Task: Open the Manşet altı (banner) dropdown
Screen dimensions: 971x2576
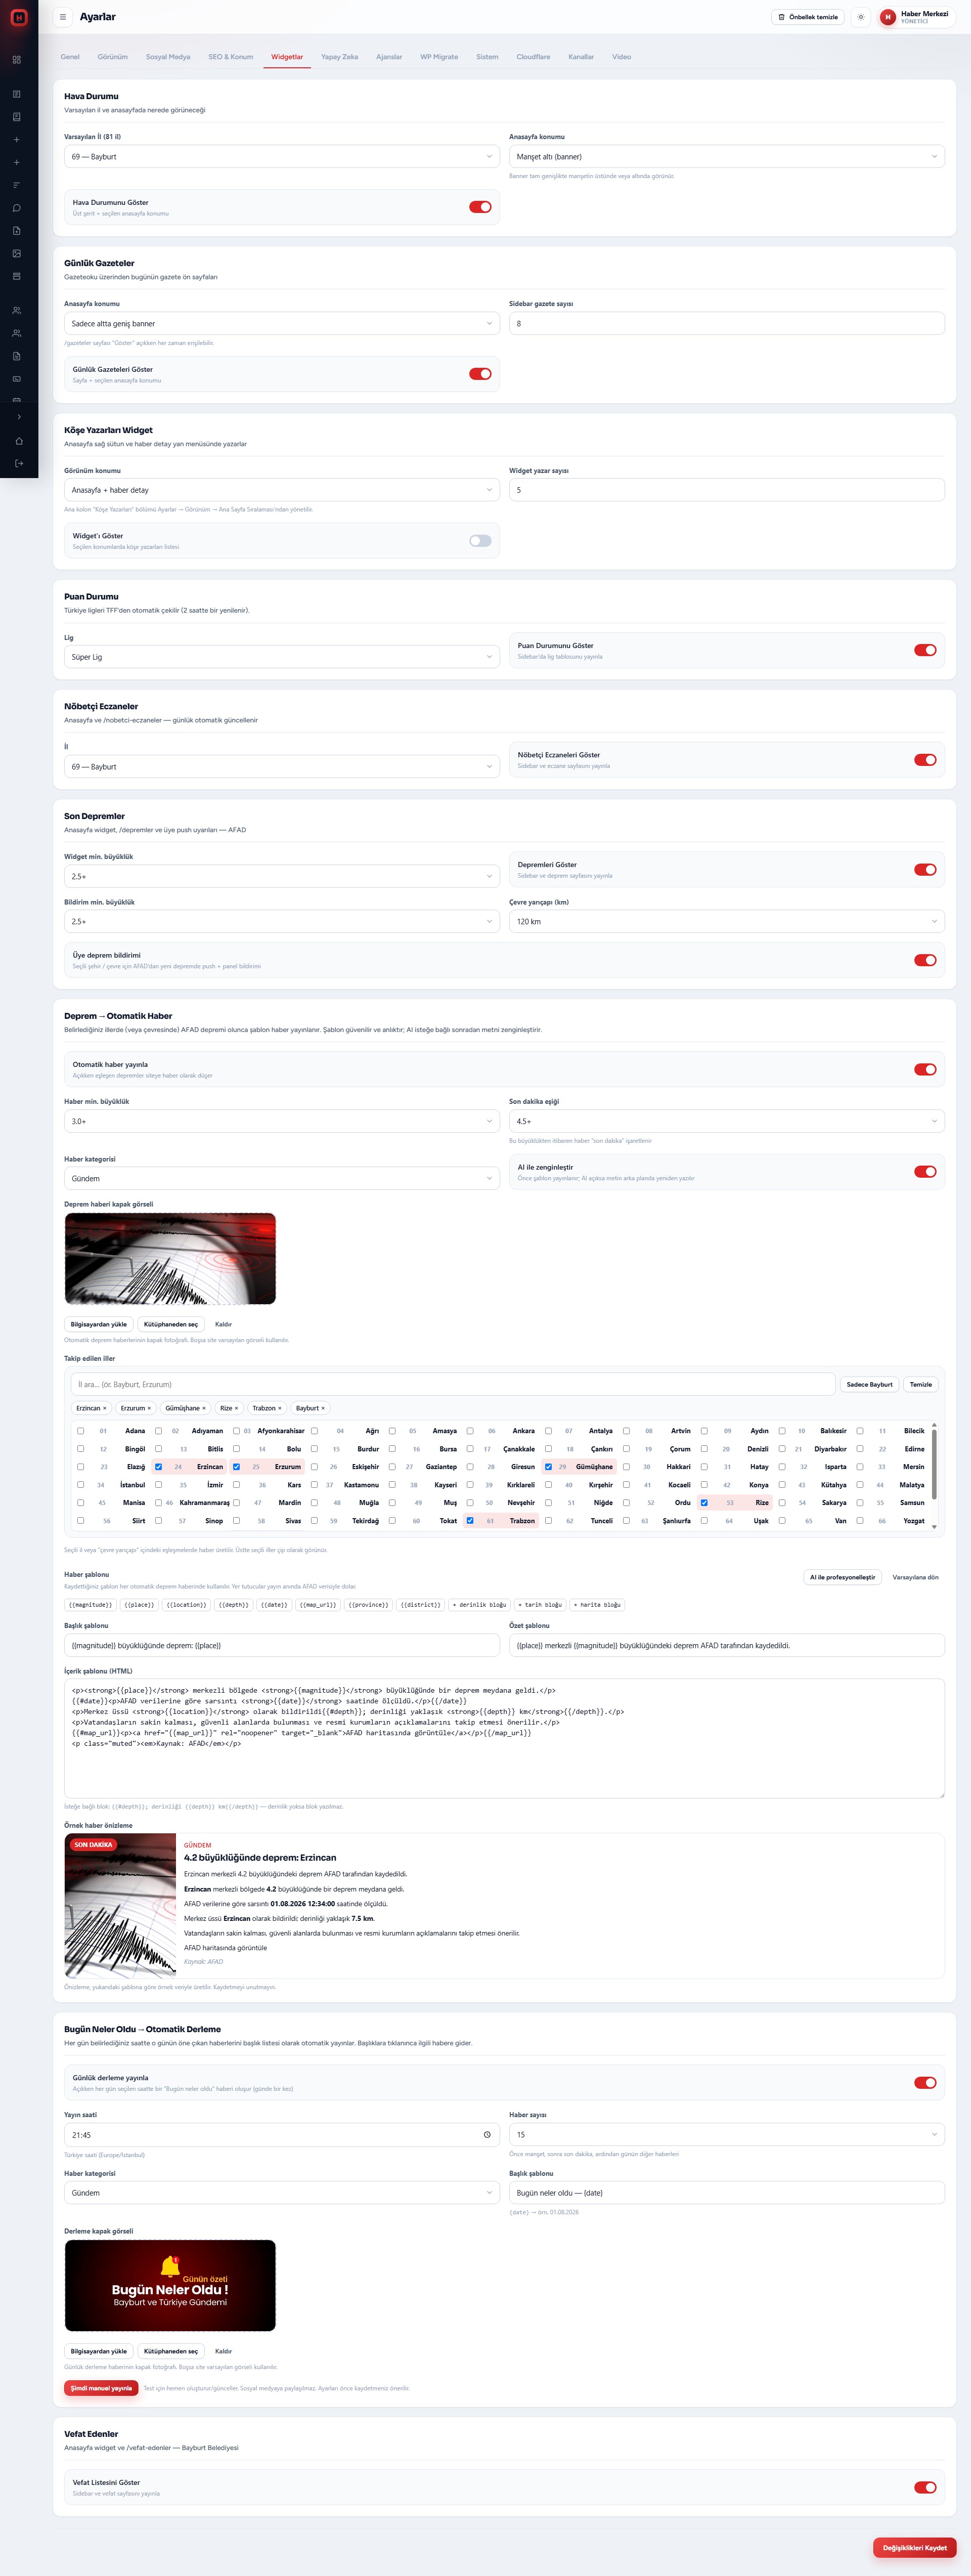Action: (727, 157)
